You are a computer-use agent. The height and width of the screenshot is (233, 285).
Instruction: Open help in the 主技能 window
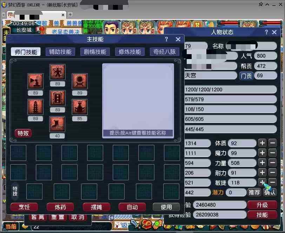(x=166, y=39)
